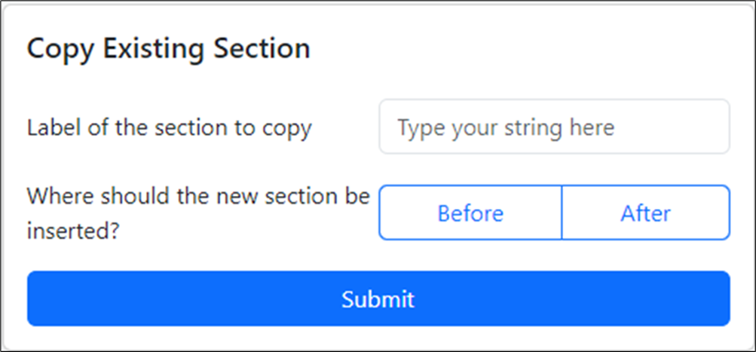This screenshot has height=352, width=756.
Task: Select the Before option
Action: point(470,213)
